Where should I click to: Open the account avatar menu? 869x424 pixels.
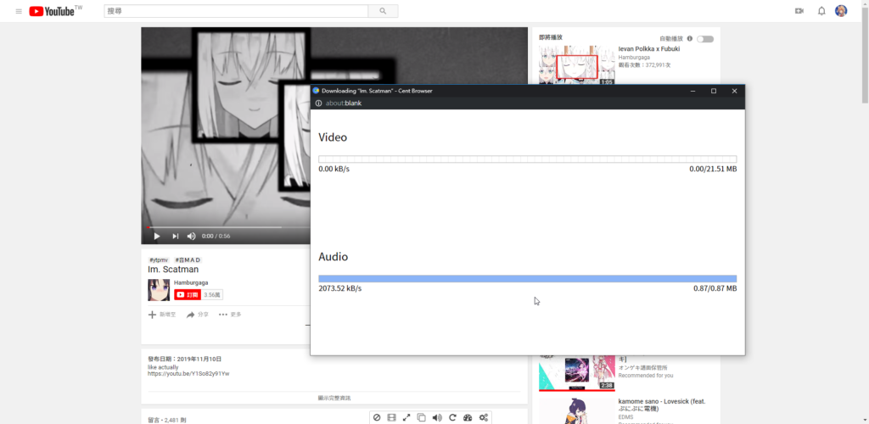pyautogui.click(x=841, y=11)
